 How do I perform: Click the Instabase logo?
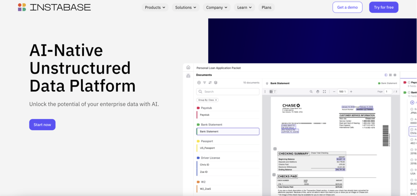(x=54, y=7)
